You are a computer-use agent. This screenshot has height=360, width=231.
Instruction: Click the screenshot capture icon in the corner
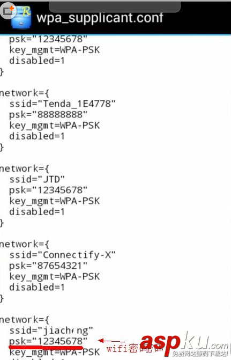8,10
